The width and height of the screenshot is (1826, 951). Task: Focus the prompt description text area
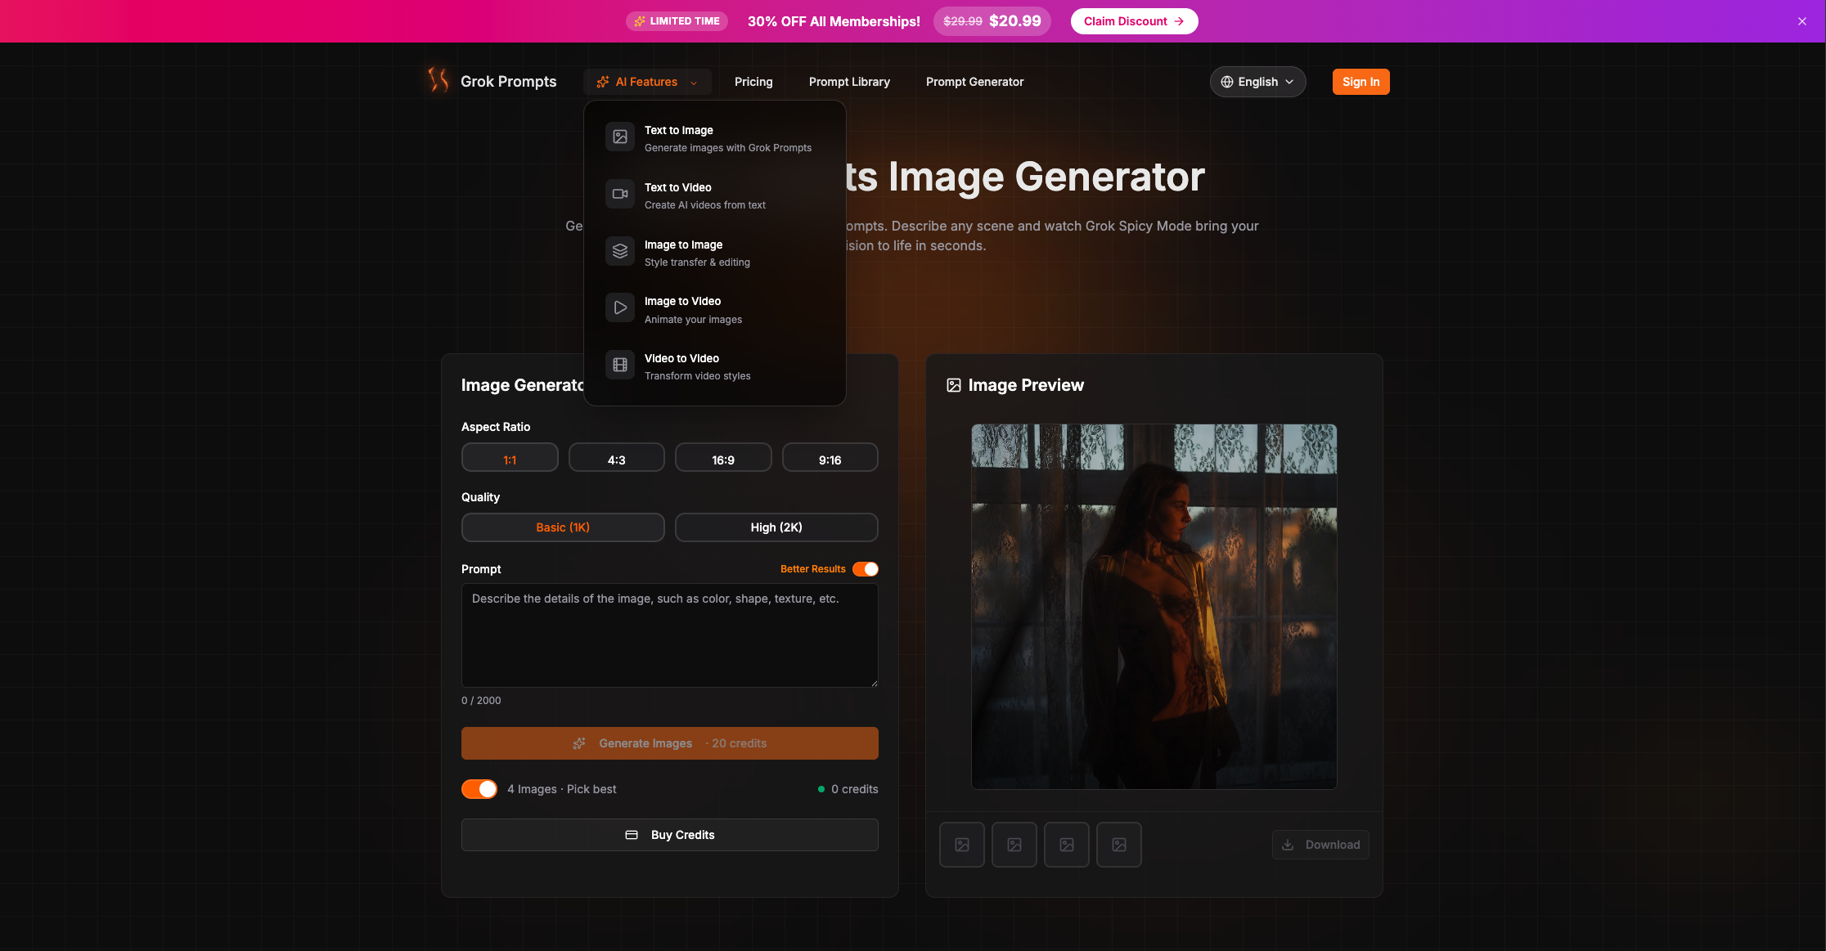669,635
